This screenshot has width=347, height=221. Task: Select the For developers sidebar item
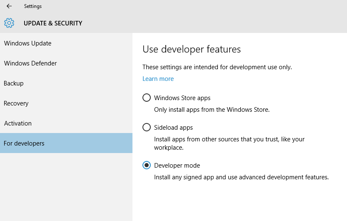tap(66, 143)
